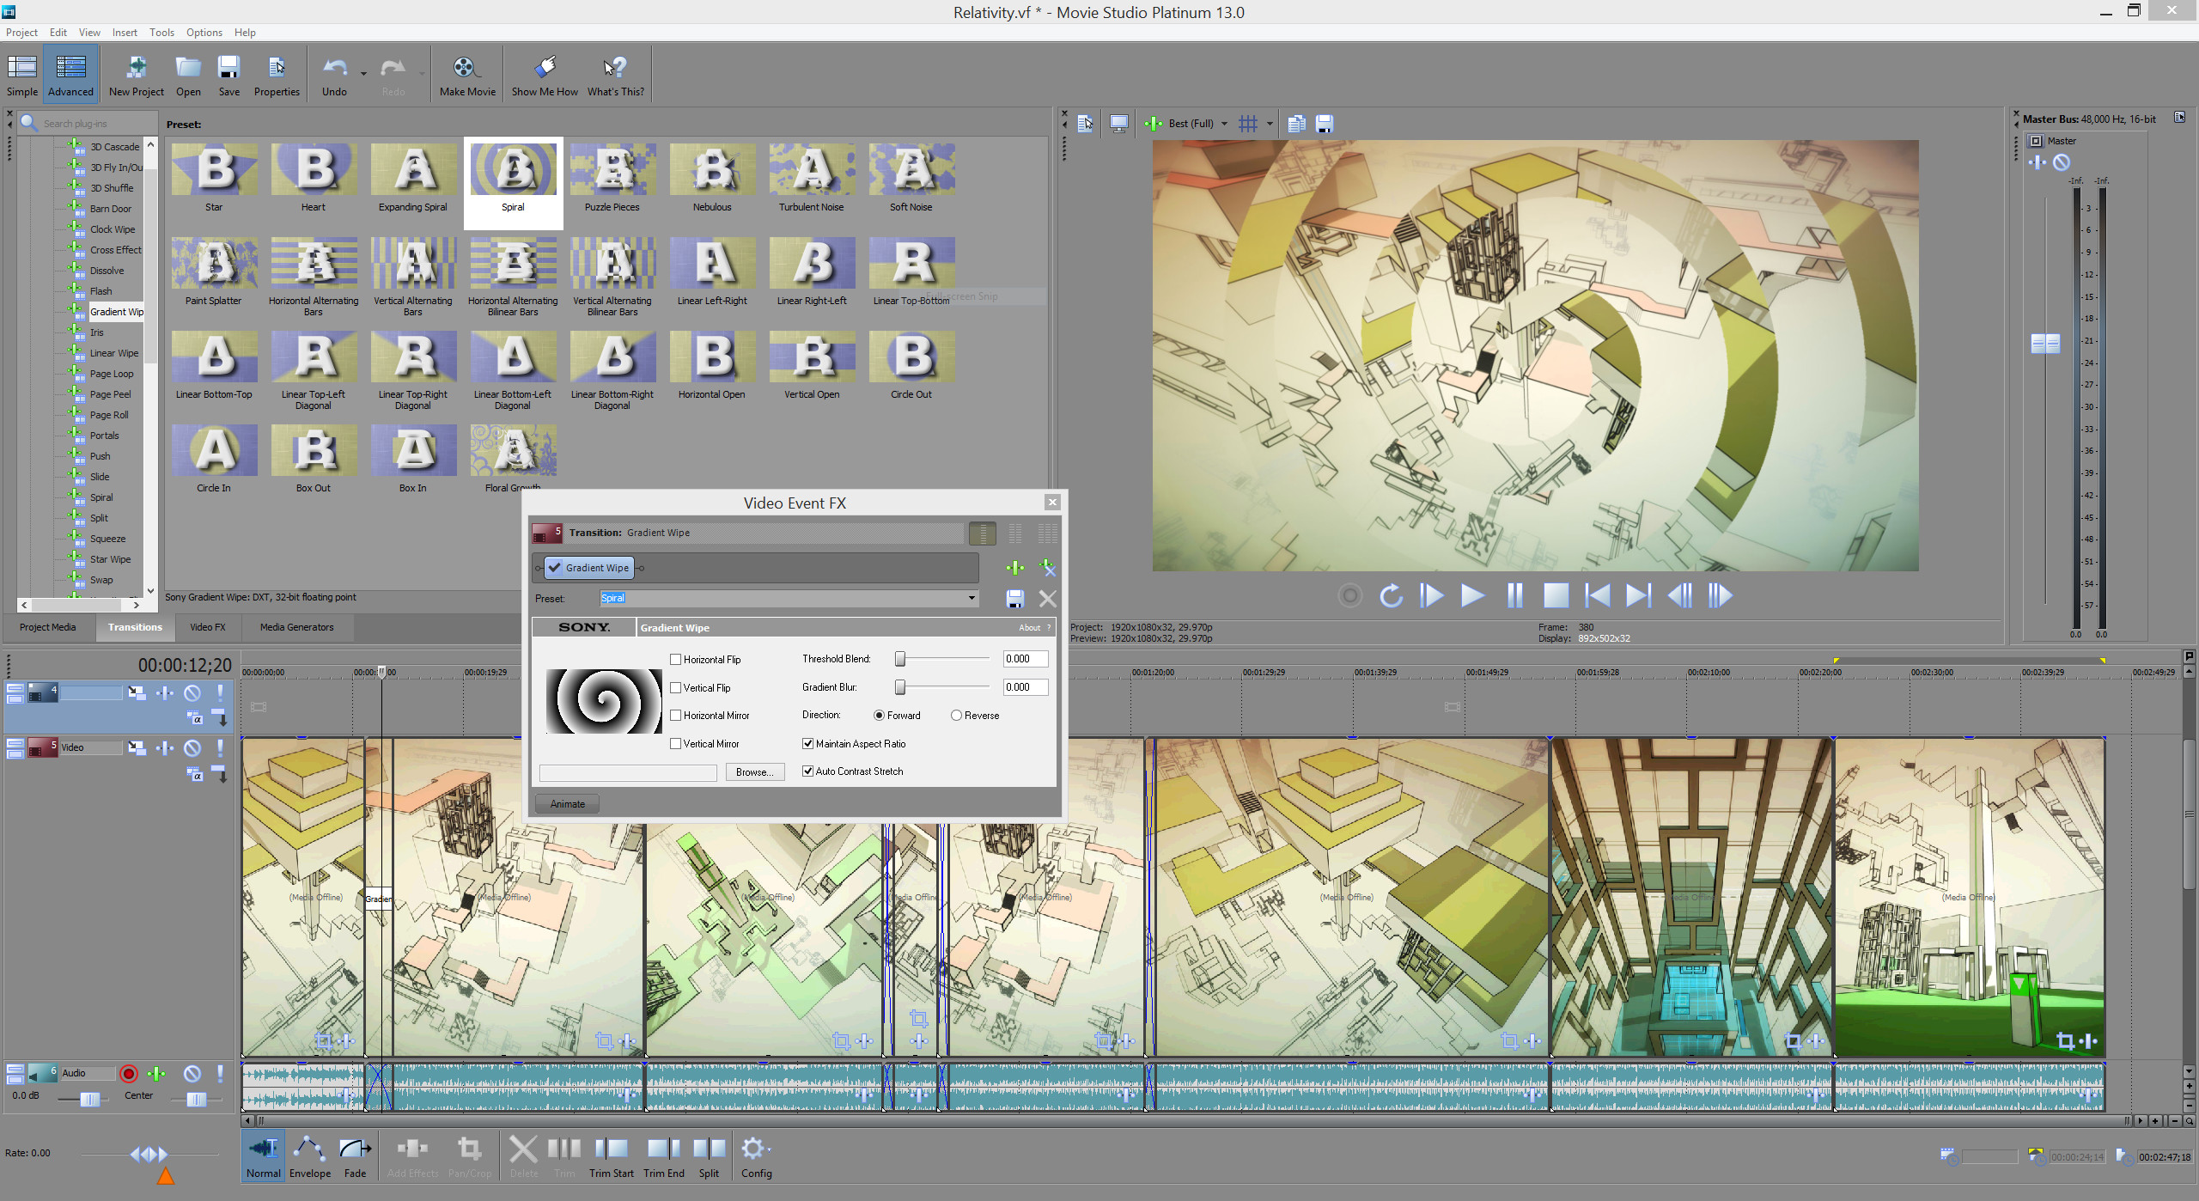Click the Browse button for gradient file
This screenshot has width=2199, height=1201.
(754, 772)
